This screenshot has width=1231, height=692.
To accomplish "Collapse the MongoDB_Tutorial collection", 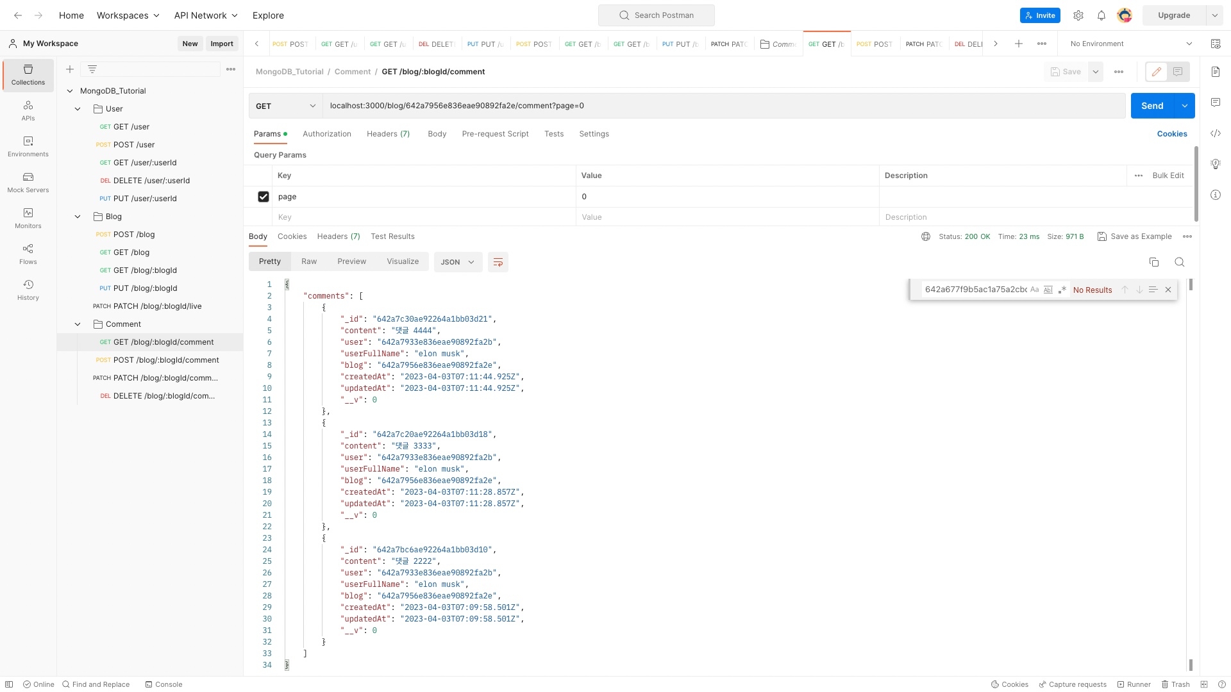I will (x=70, y=91).
